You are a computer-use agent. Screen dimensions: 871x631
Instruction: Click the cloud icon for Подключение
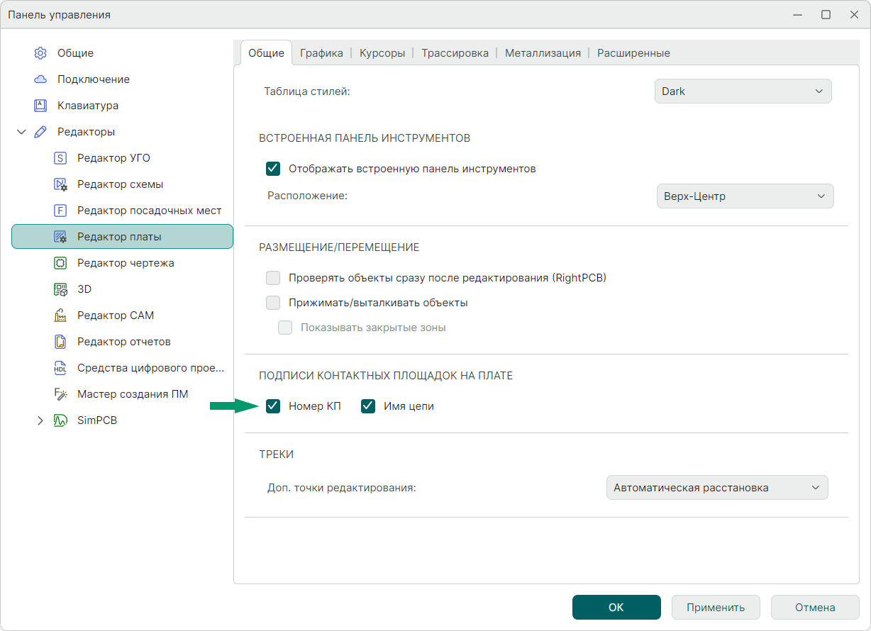click(40, 79)
